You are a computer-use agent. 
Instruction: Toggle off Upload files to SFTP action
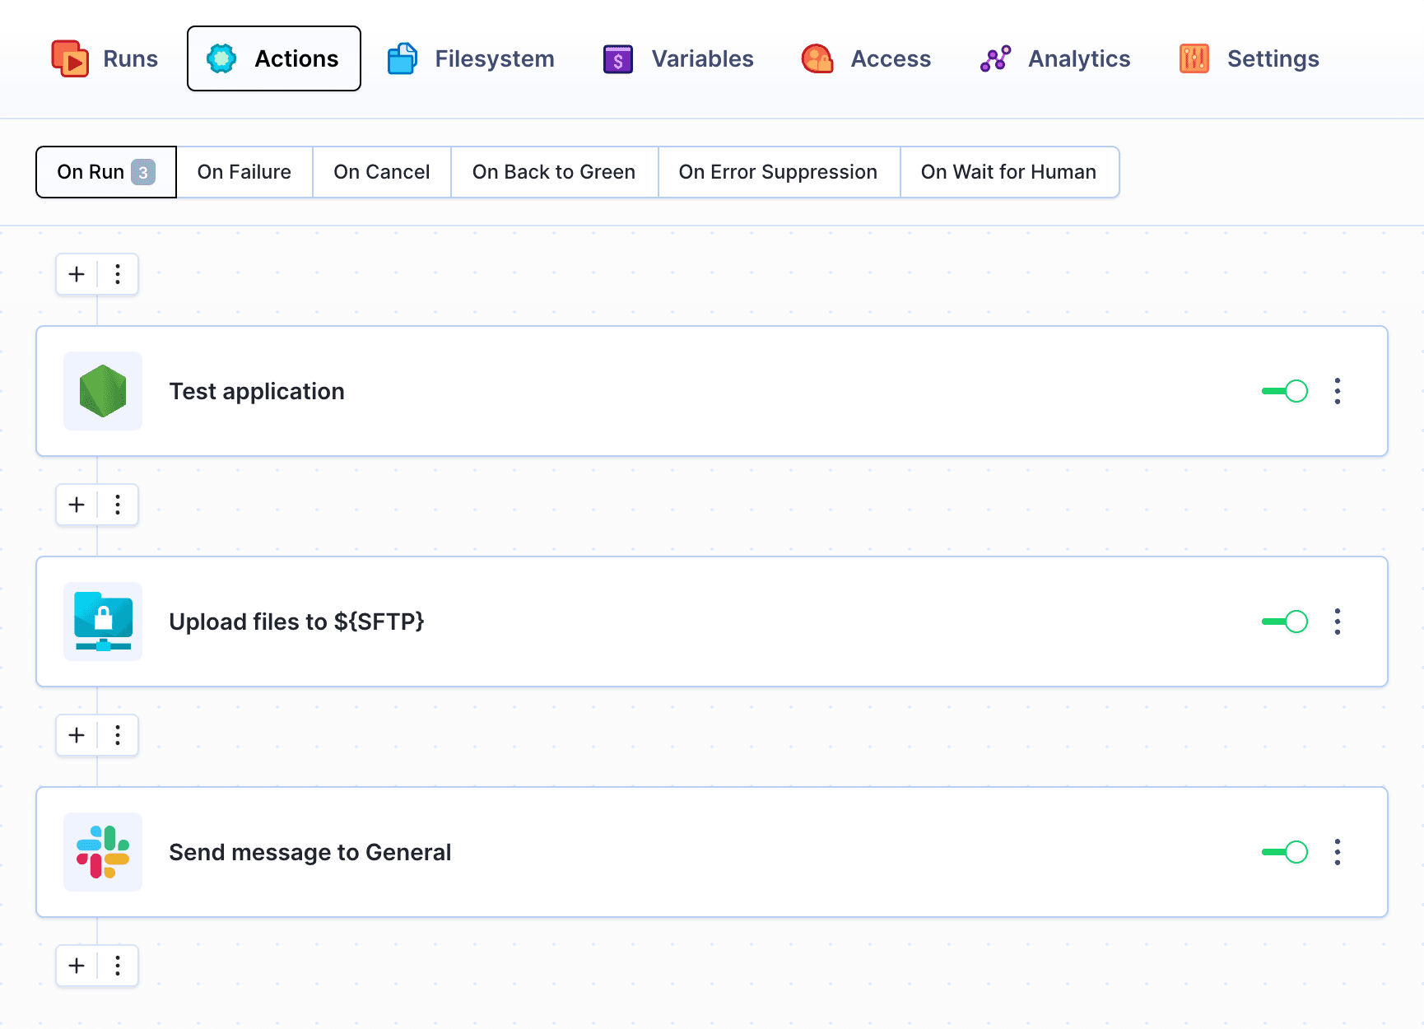coord(1285,622)
